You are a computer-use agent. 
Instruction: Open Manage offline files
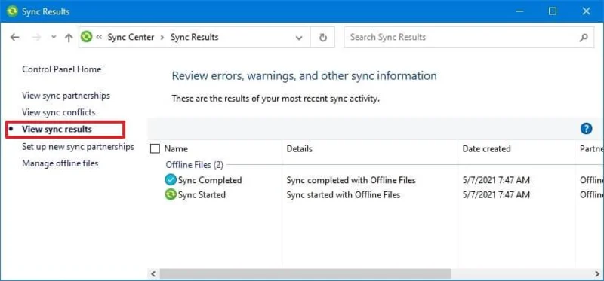[x=60, y=163]
